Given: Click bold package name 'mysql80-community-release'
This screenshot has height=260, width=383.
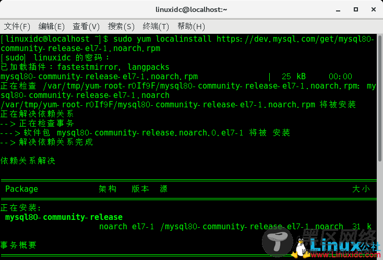Looking at the screenshot, I should [x=64, y=217].
